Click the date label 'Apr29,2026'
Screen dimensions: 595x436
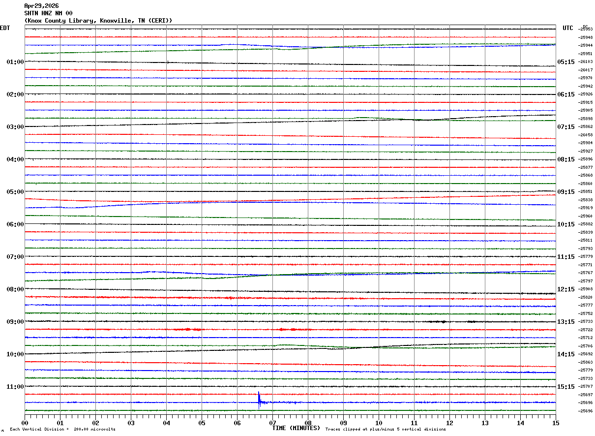click(x=42, y=6)
